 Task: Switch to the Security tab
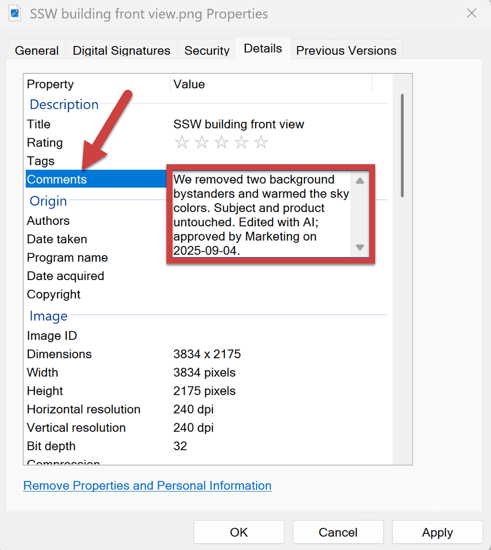206,50
